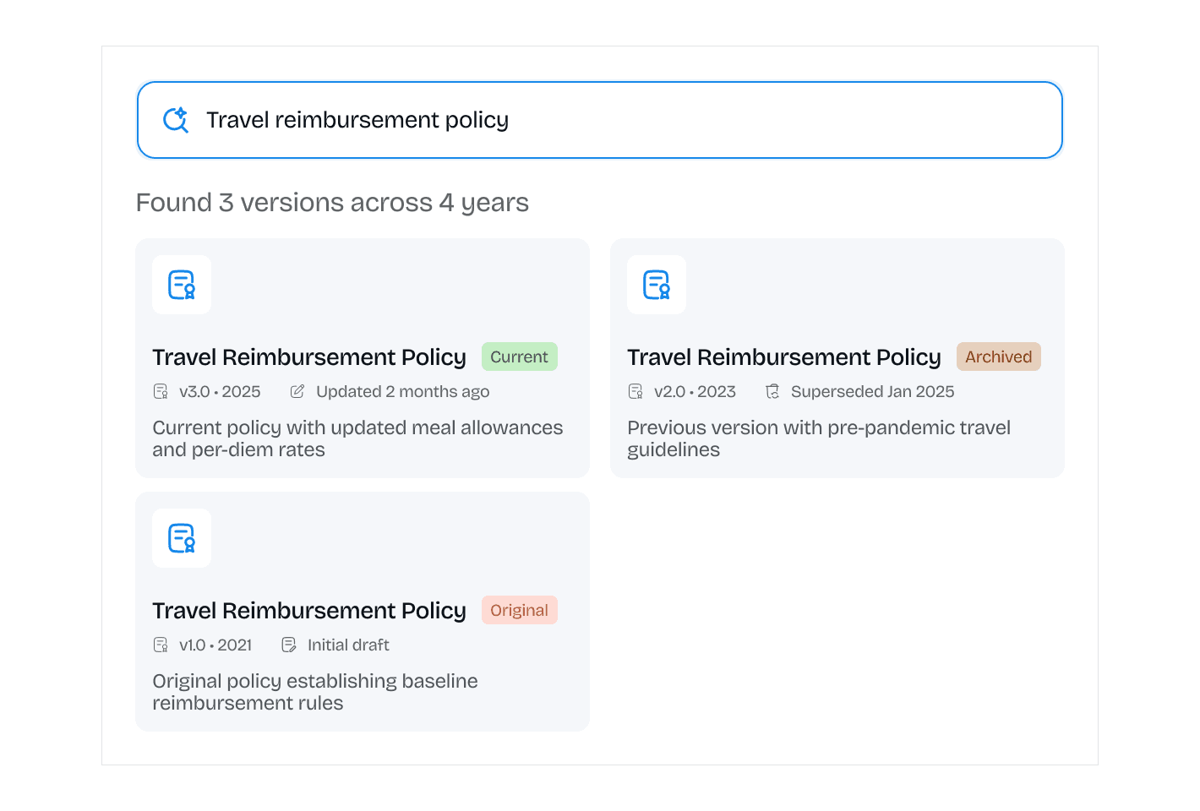The width and height of the screenshot is (1200, 811).
Task: Click the small version icon beside v1.0 • 2021
Action: (x=161, y=645)
